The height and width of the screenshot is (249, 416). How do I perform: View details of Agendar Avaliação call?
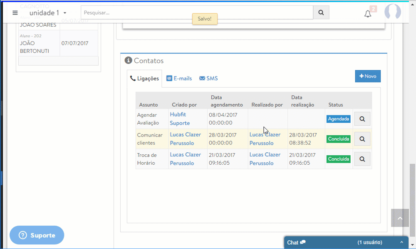click(362, 119)
